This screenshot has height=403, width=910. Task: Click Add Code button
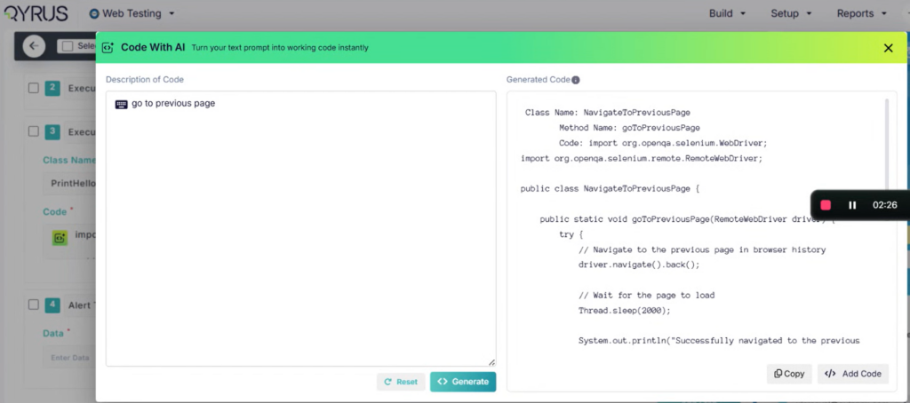coord(852,374)
